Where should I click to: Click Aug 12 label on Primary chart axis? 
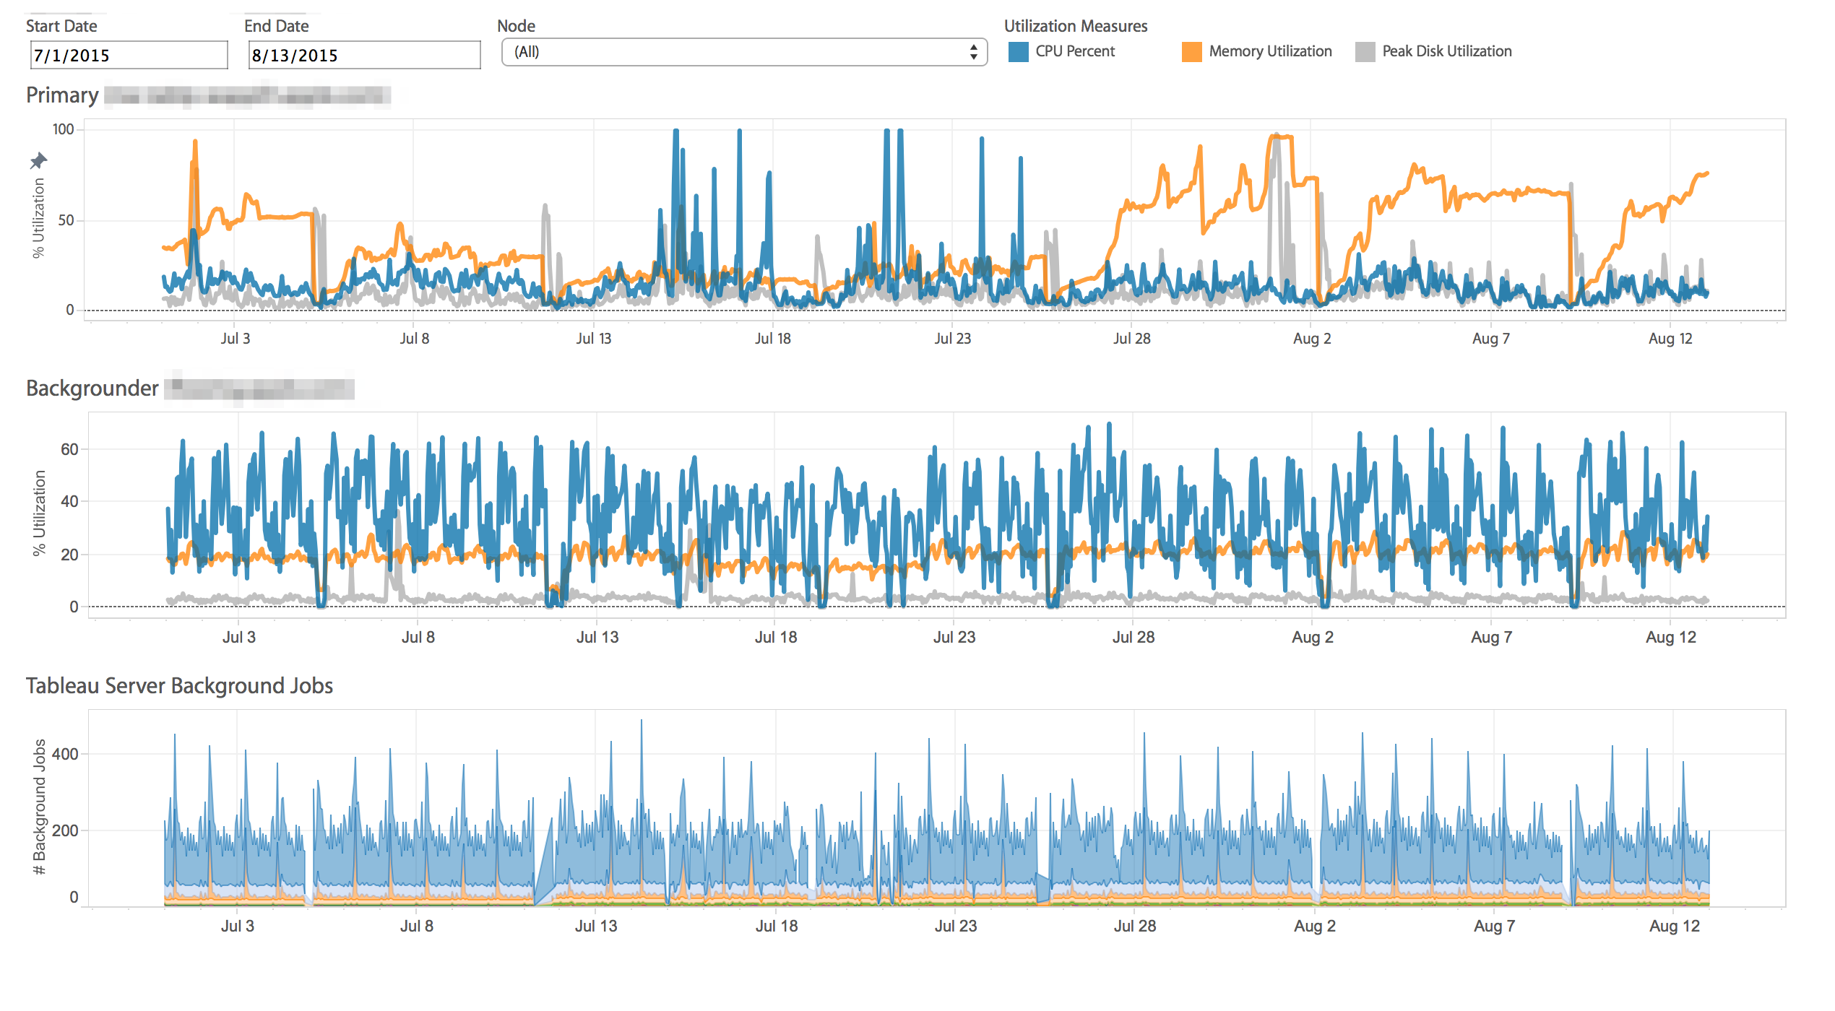click(1670, 339)
